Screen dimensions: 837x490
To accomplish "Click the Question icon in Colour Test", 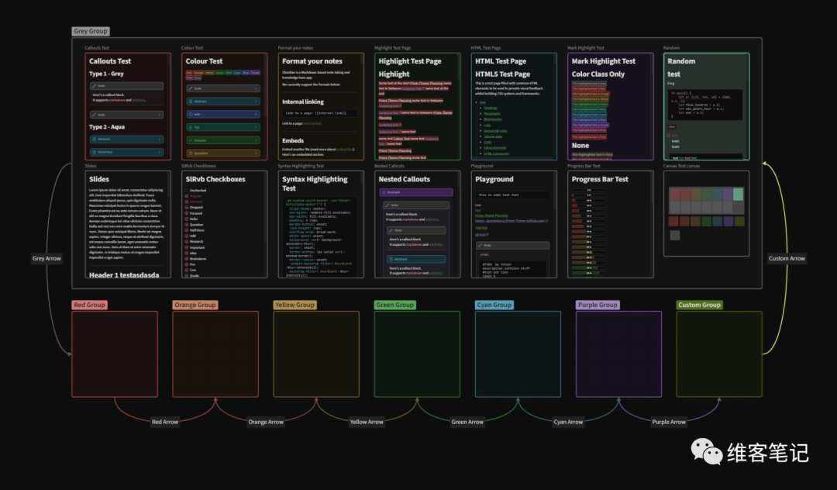I will [191, 154].
